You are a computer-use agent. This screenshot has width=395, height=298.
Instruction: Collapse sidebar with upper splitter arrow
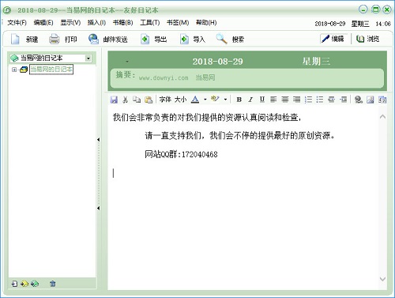(98, 140)
